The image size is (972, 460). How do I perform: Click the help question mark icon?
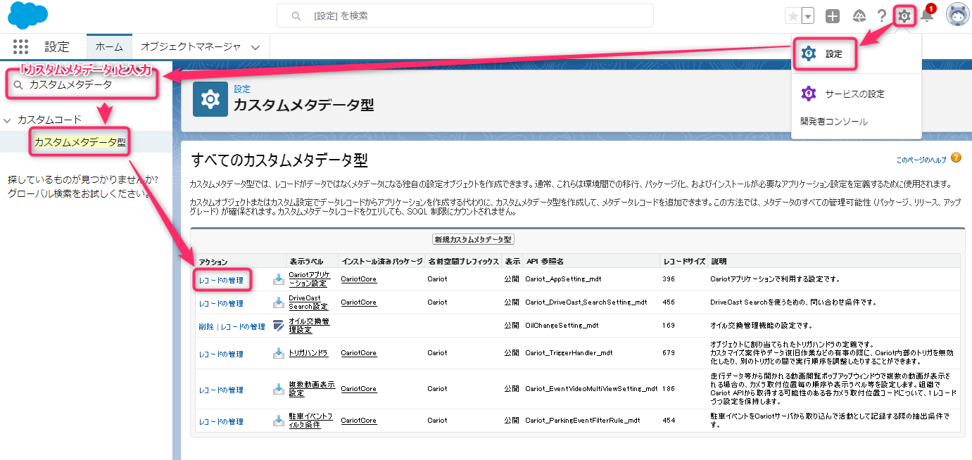click(881, 15)
